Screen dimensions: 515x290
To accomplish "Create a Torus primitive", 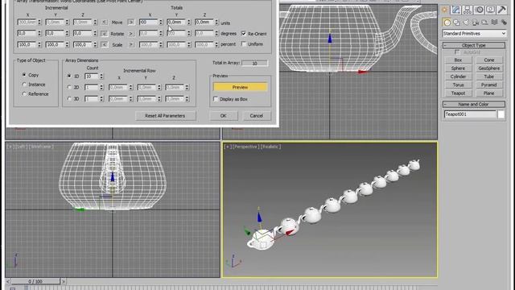I will [458, 85].
